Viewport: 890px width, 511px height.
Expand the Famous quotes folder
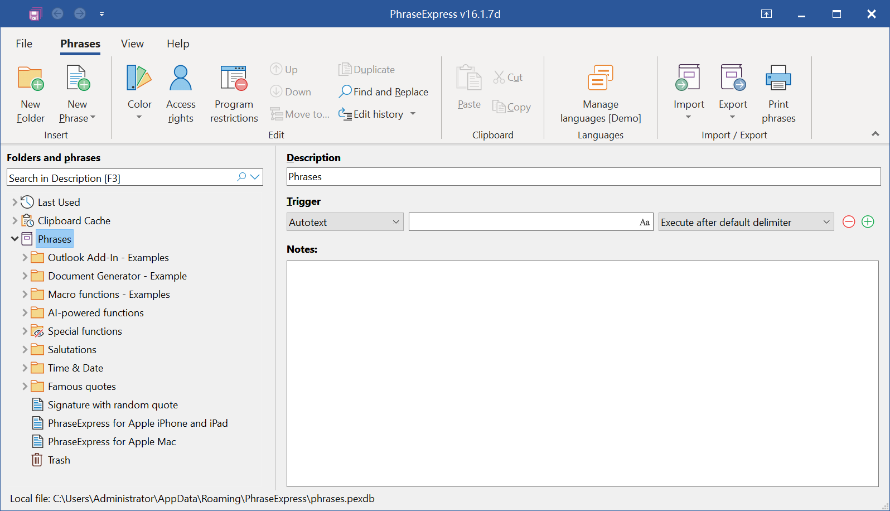pyautogui.click(x=25, y=386)
